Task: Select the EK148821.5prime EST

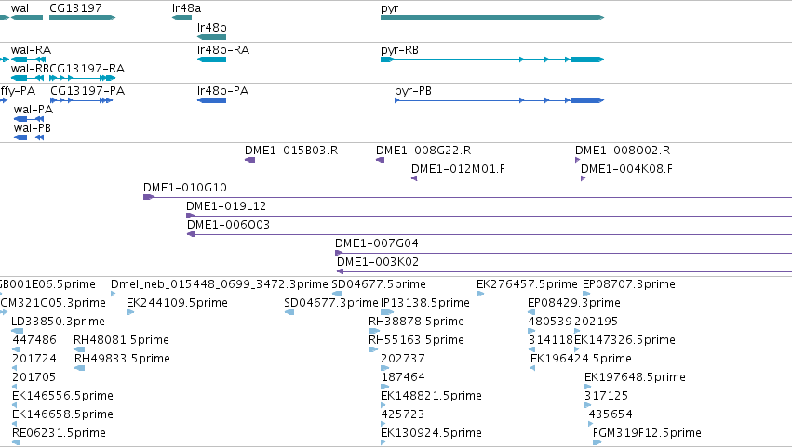Action: (383, 405)
